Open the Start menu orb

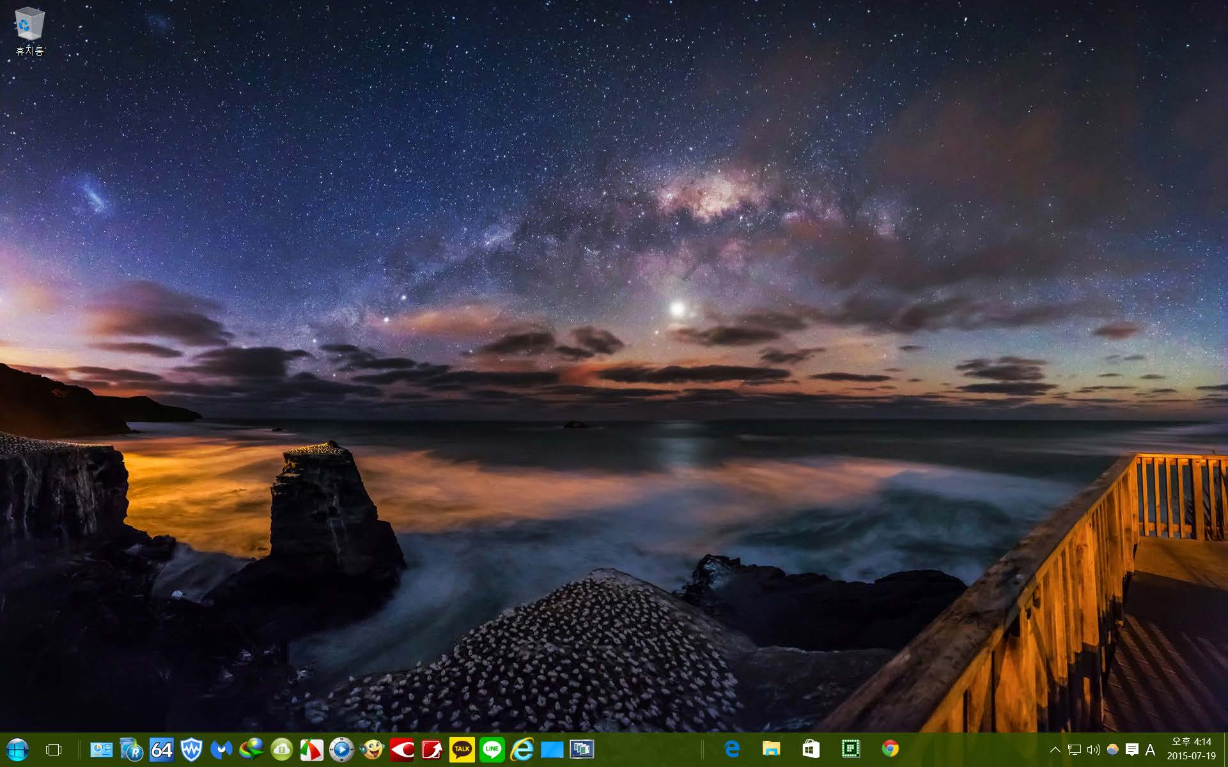point(17,749)
